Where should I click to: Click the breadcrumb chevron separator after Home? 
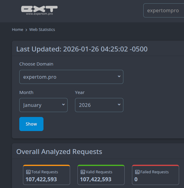point(26,30)
